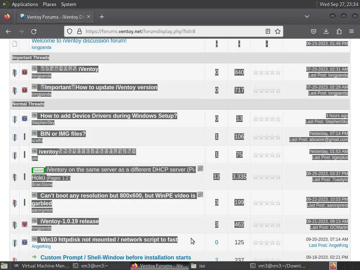
Task: Open the Firefox hamburger menu
Action: coord(352,31)
